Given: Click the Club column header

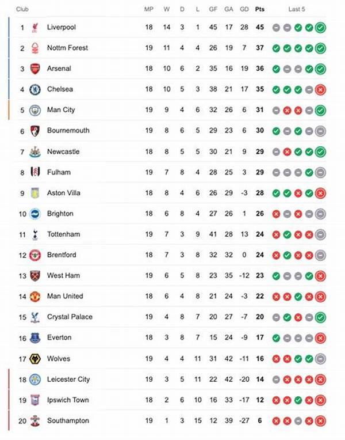Looking at the screenshot, I should pos(23,9).
